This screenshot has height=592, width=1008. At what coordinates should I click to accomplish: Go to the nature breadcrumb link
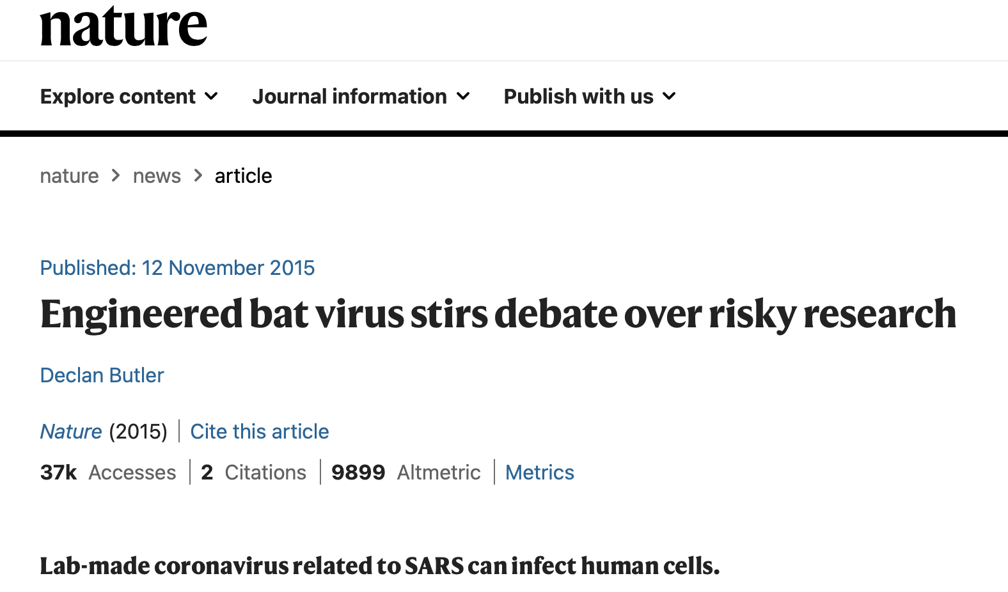pos(69,176)
